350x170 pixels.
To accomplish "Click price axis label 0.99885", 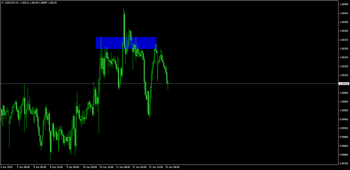I will point(344,137).
